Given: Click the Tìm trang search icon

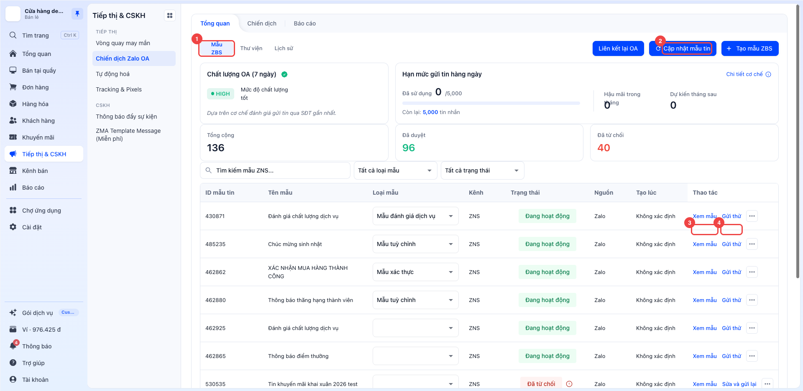Looking at the screenshot, I should click(13, 35).
